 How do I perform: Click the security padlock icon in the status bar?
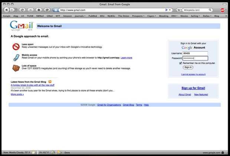click(x=223, y=153)
